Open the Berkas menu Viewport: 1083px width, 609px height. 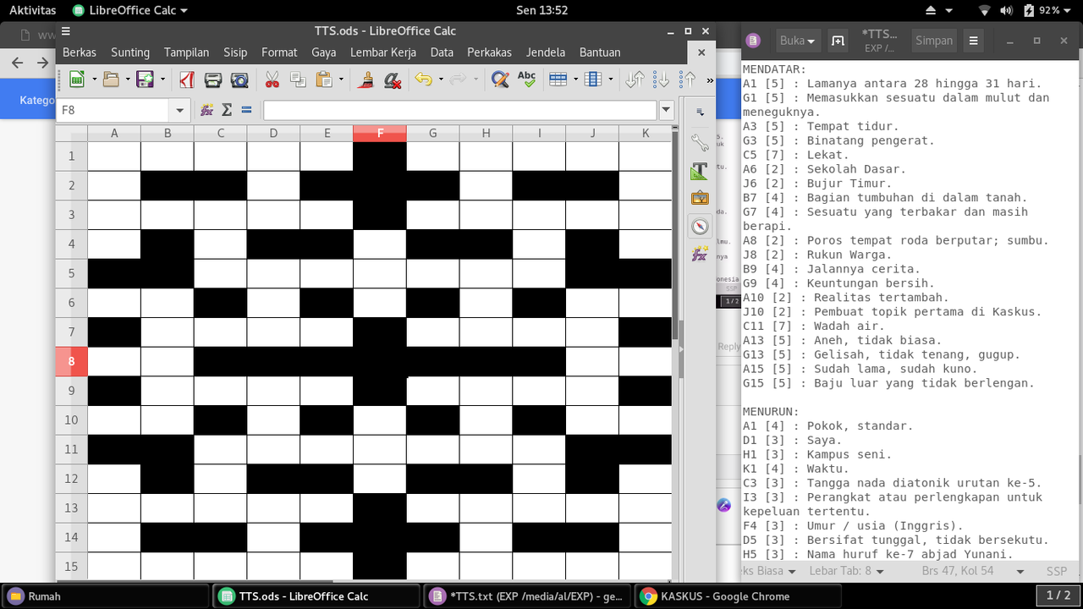coord(80,52)
